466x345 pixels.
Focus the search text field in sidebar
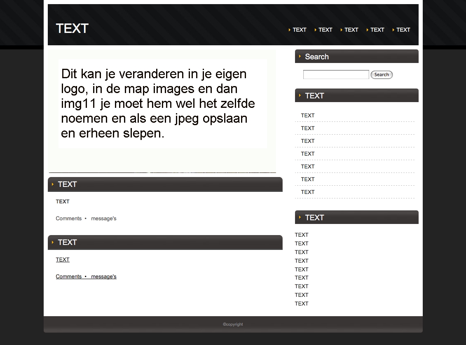pyautogui.click(x=336, y=75)
